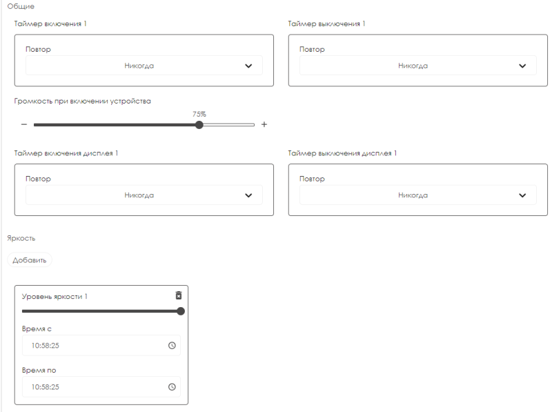The width and height of the screenshot is (552, 412).
Task: Click into the Время по time field
Action: tap(90, 387)
